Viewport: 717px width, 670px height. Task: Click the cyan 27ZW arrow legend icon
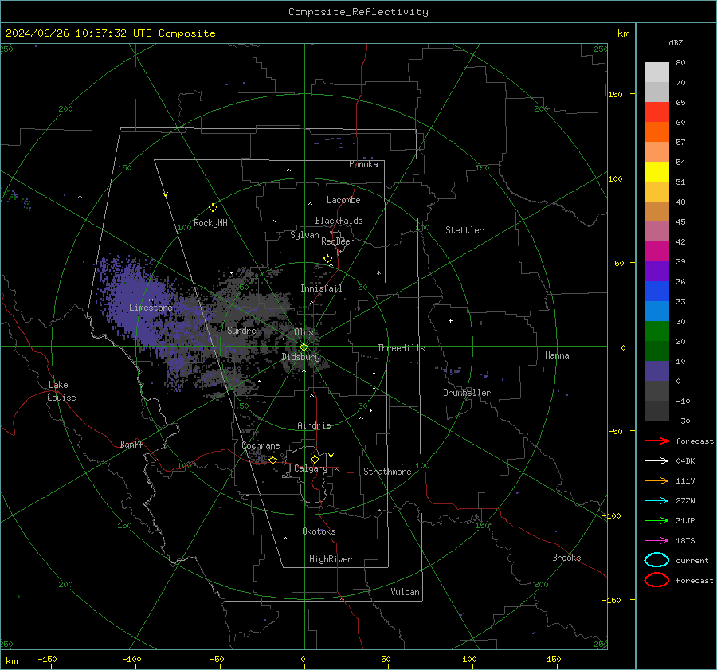click(656, 501)
